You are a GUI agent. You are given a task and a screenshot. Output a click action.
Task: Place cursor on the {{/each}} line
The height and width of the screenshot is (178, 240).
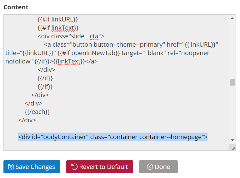click(x=37, y=112)
